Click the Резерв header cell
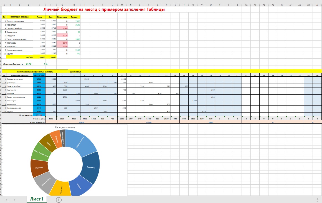This screenshot has width=322, height=203. pyautogui.click(x=74, y=17)
